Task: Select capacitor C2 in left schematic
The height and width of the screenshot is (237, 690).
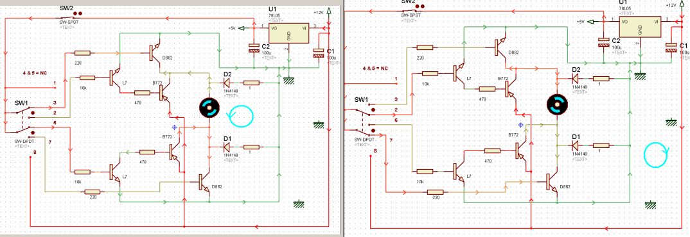Action: 254,48
